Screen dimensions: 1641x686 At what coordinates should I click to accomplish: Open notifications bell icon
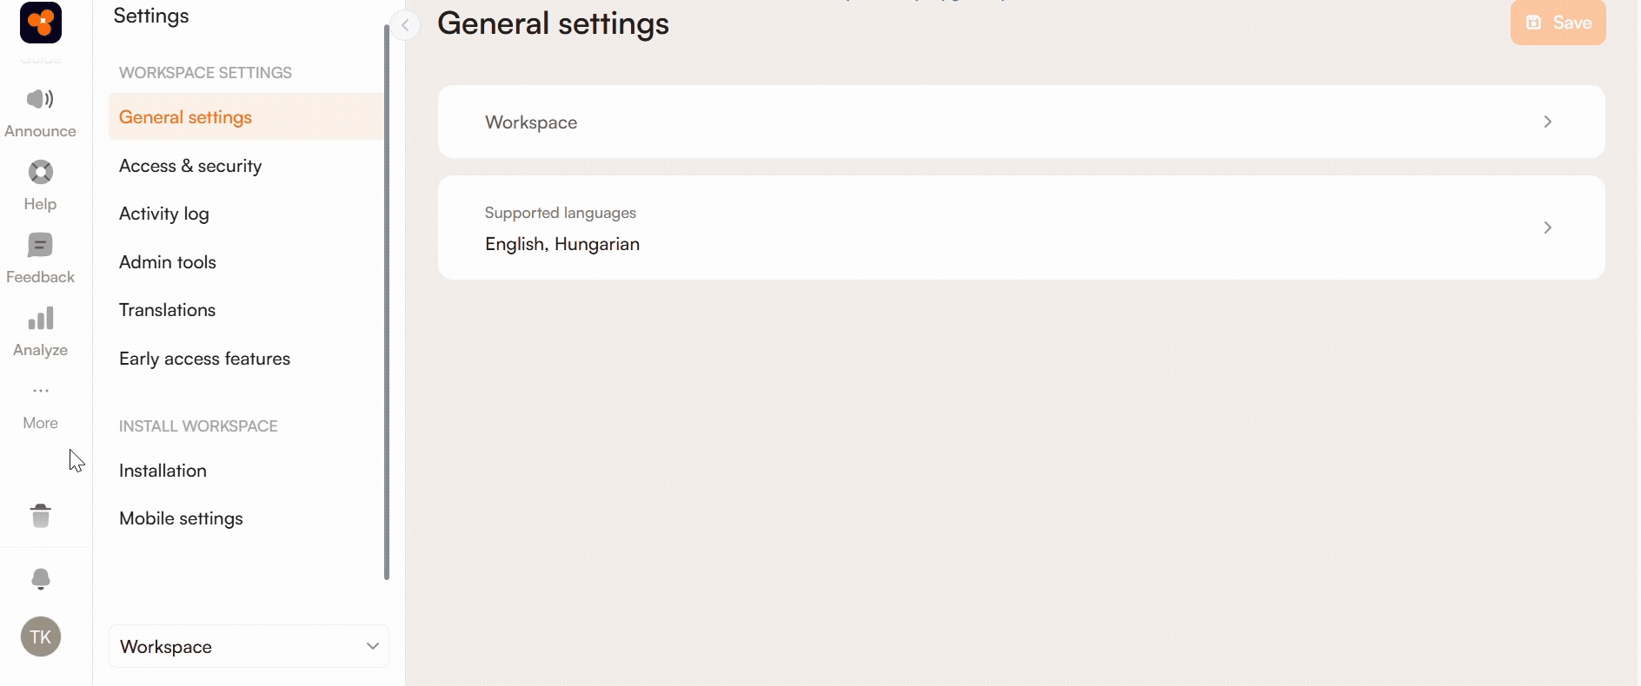pos(40,579)
